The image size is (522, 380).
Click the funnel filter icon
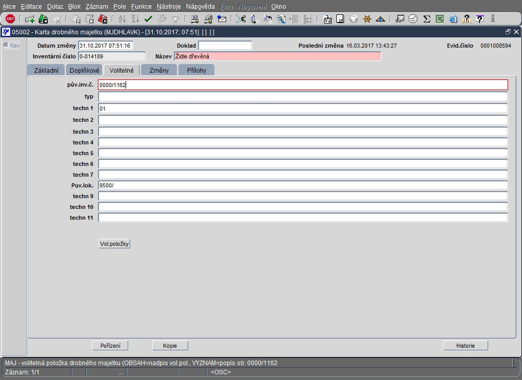(x=175, y=19)
